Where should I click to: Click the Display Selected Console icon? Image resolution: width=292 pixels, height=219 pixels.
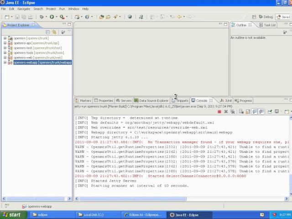point(277,111)
